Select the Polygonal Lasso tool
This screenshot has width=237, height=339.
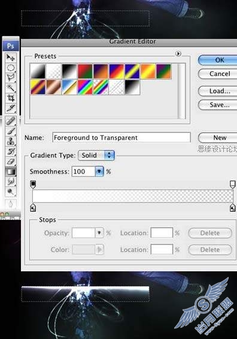[x=10, y=78]
